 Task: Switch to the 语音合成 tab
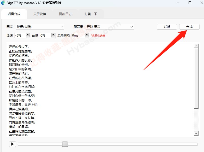(14, 14)
